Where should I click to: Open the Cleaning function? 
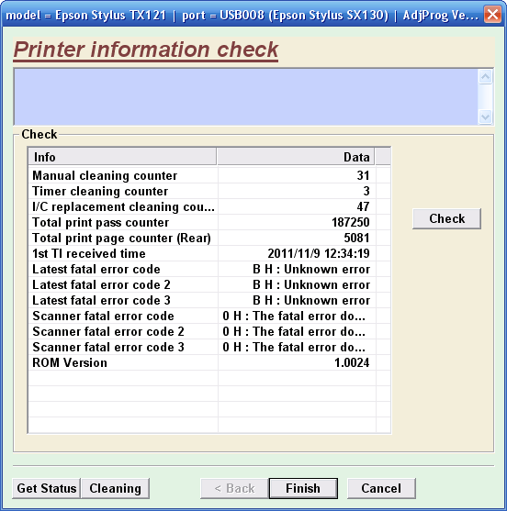pyautogui.click(x=115, y=488)
